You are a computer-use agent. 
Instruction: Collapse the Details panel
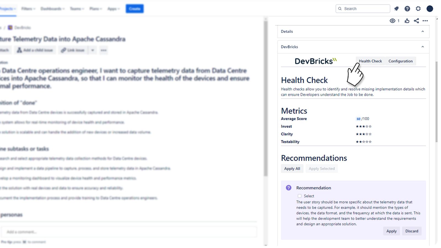click(423, 31)
